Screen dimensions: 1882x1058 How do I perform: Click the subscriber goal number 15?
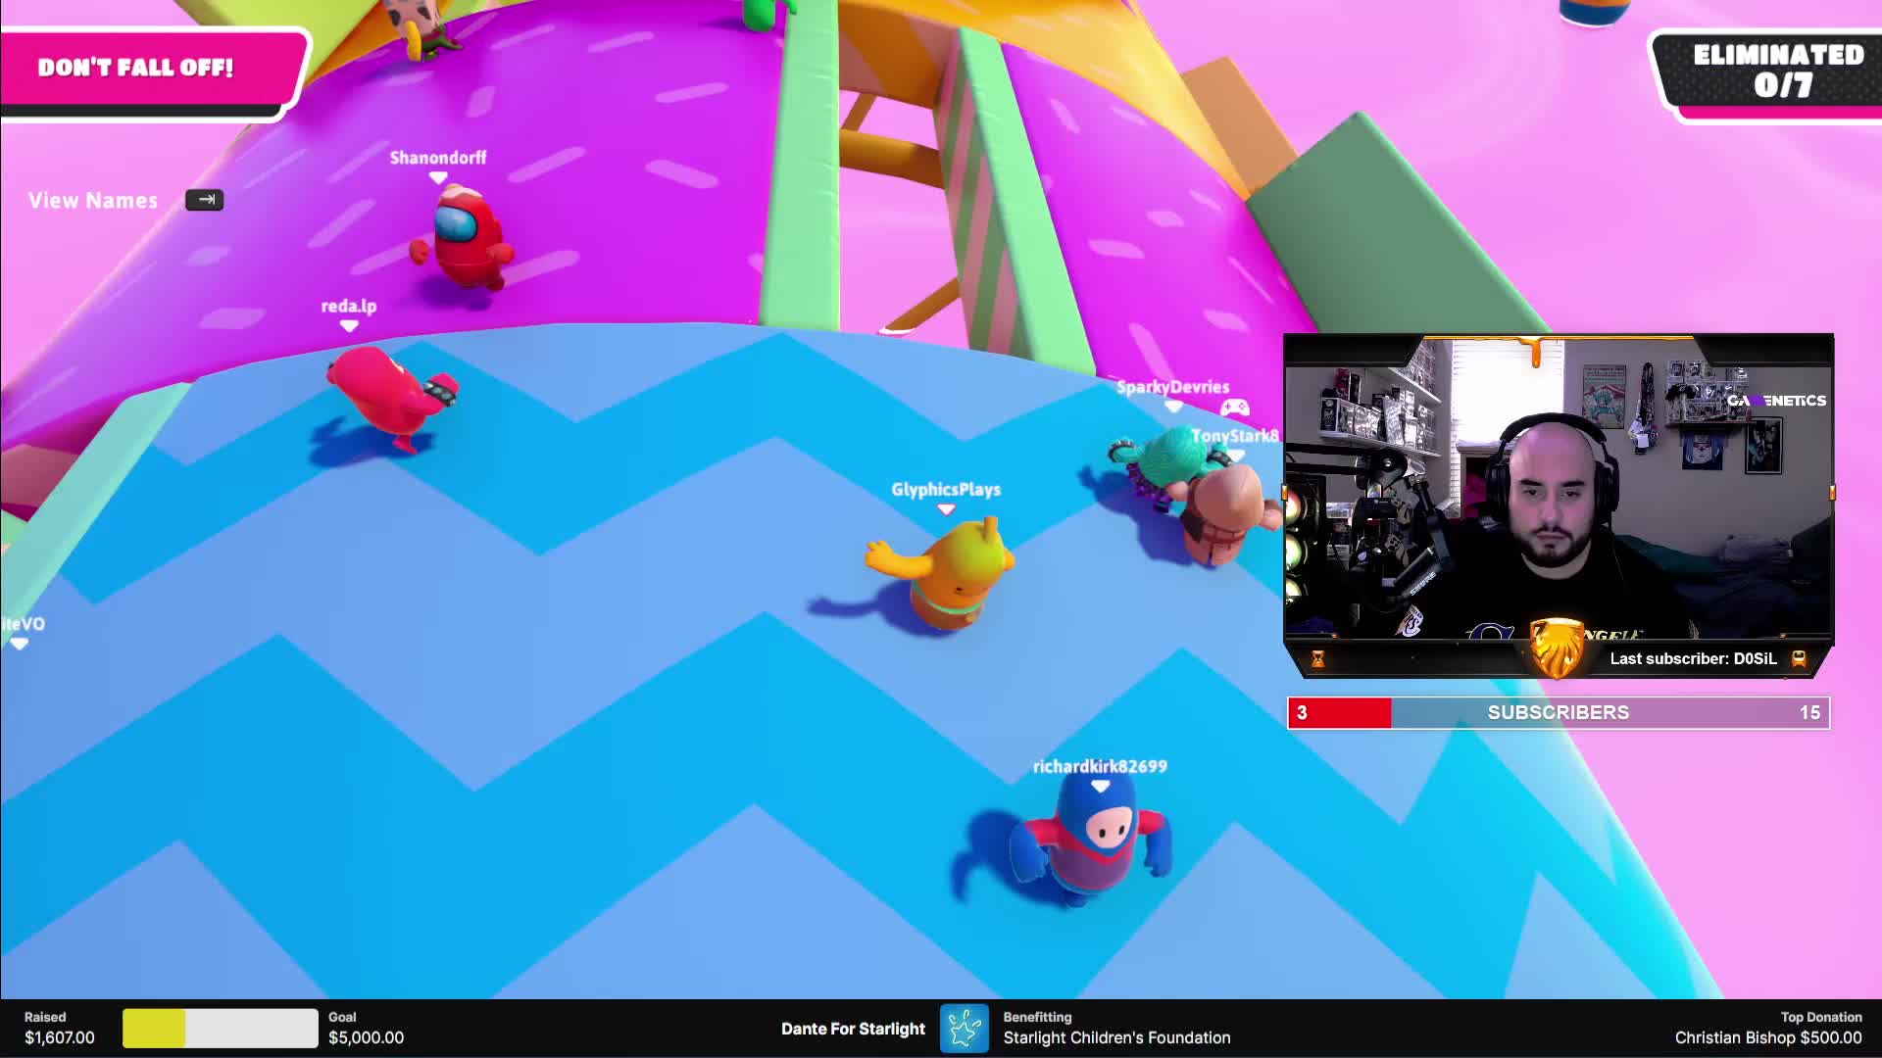coord(1809,713)
